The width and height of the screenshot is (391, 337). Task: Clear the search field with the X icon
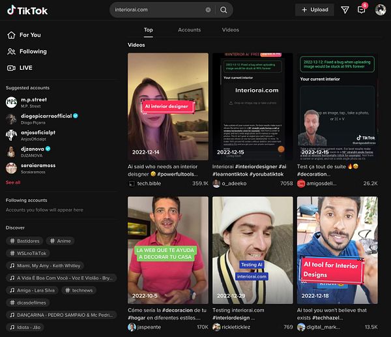point(208,10)
